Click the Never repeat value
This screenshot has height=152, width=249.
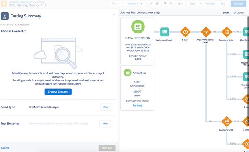[137, 95]
